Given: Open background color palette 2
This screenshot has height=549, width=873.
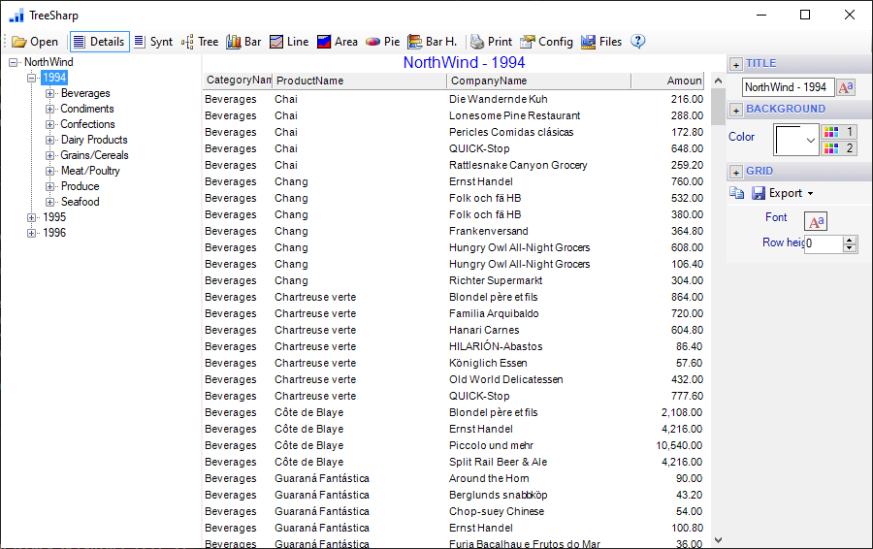Looking at the screenshot, I should 839,148.
